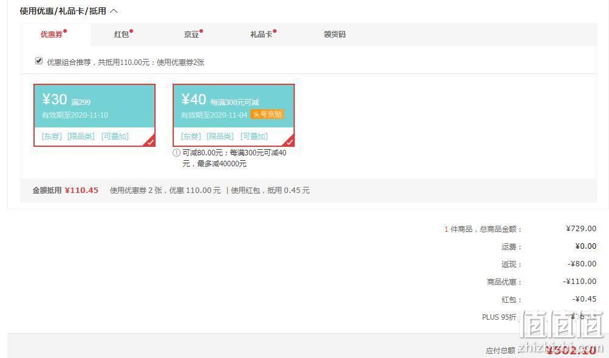Click the 金额抵用 ¥110.45 amount
This screenshot has width=609, height=358.
[x=81, y=190]
